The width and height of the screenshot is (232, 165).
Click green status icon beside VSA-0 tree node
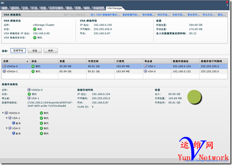tap(41, 128)
